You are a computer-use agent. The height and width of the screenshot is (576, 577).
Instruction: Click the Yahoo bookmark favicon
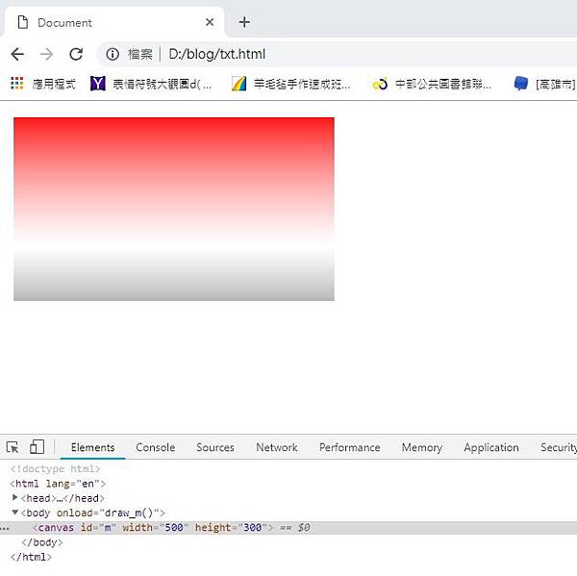pos(97,84)
